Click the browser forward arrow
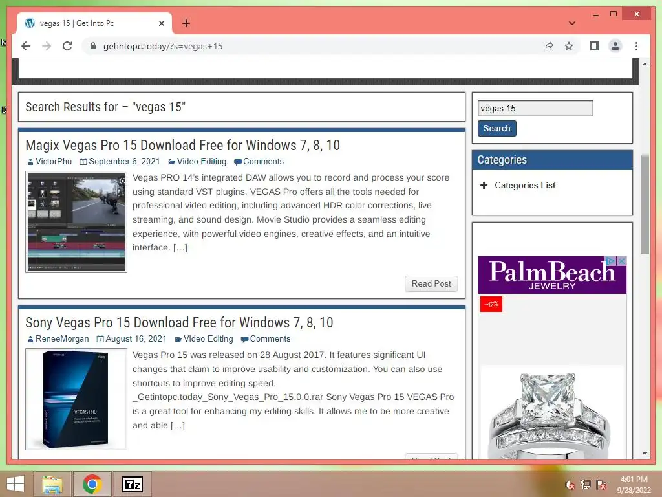 [x=47, y=46]
